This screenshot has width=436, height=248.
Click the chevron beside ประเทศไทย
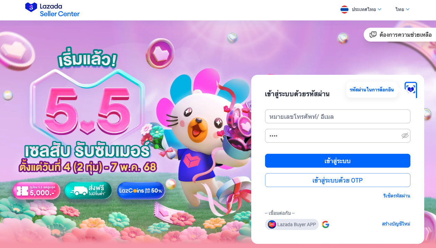380,9
